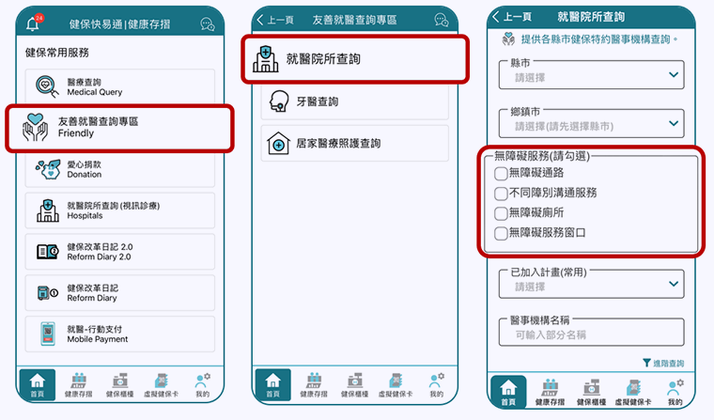
Task: Expand the 已加入計畫(常用) dropdown
Action: click(592, 284)
